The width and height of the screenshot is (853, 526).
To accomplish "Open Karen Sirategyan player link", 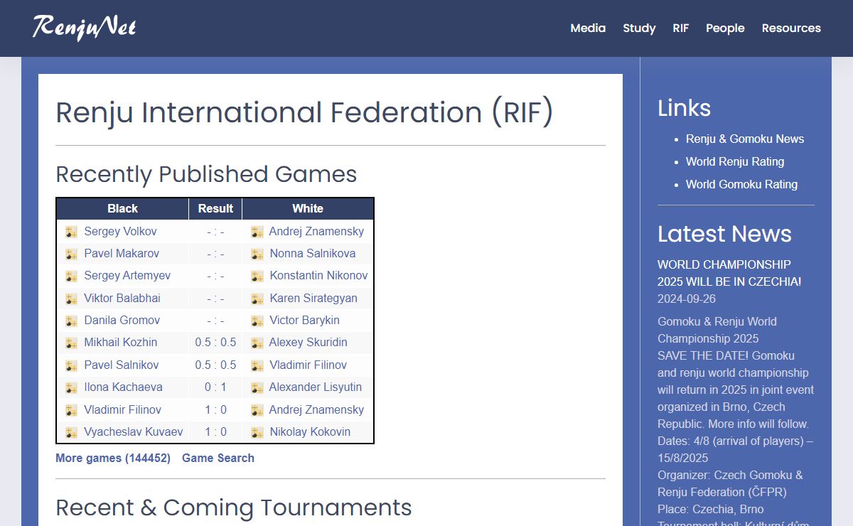I will (x=313, y=298).
